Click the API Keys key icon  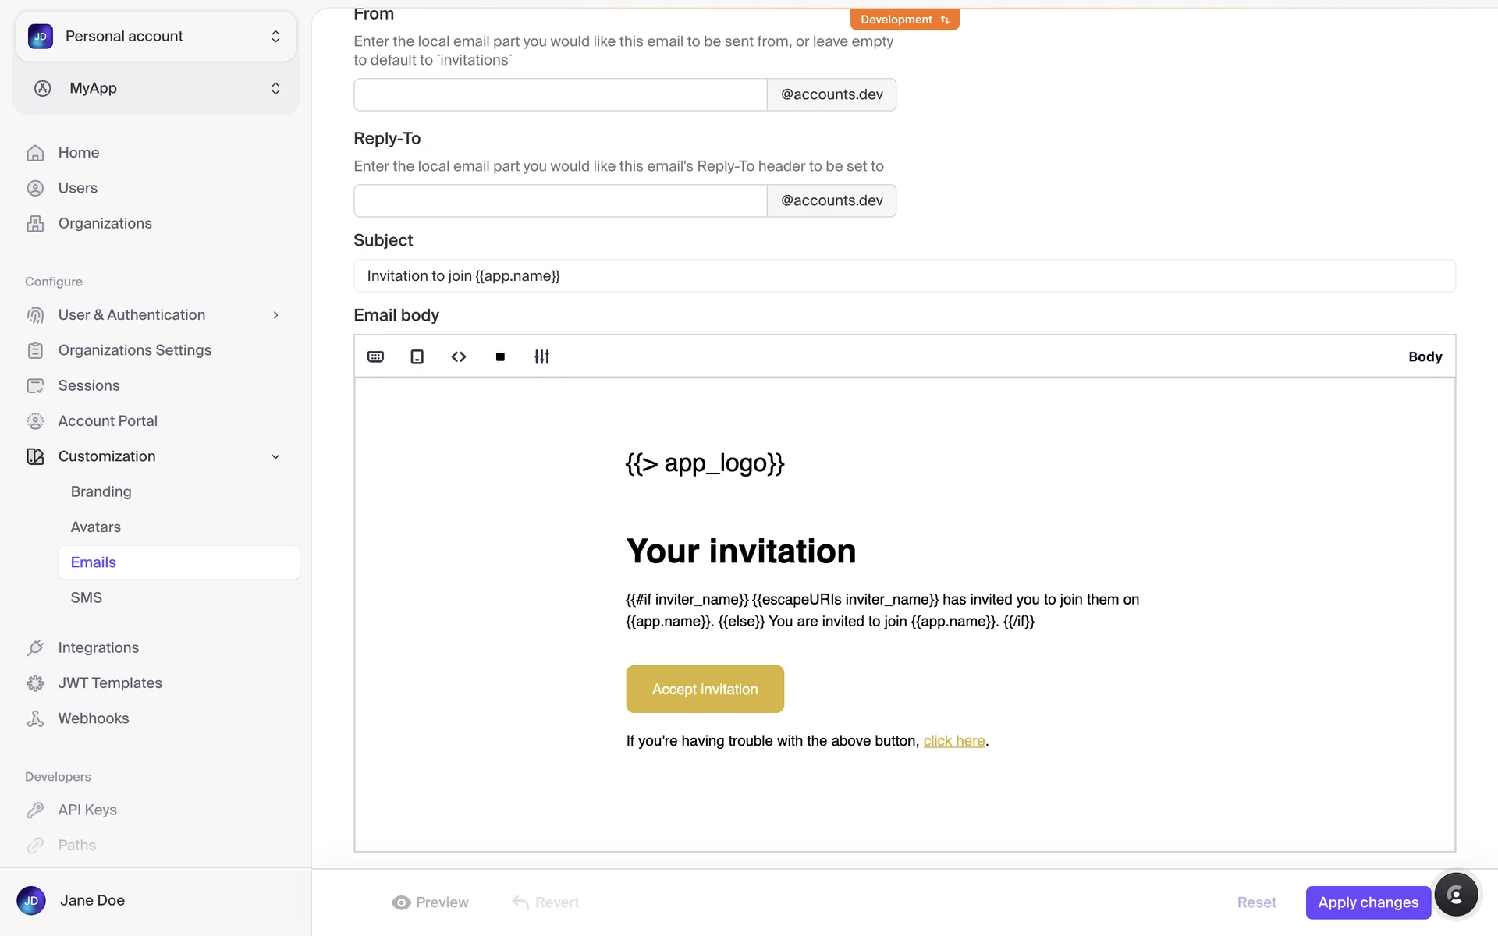(35, 810)
